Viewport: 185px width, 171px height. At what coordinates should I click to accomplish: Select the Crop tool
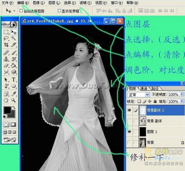(x=6, y=45)
